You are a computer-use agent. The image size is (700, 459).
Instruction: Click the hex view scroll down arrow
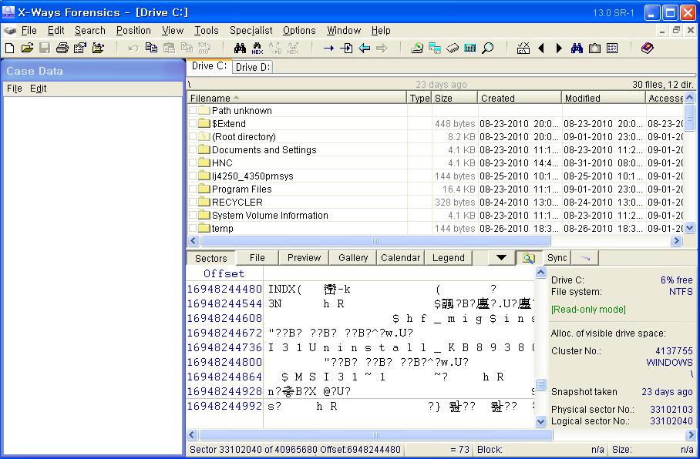tap(540, 421)
